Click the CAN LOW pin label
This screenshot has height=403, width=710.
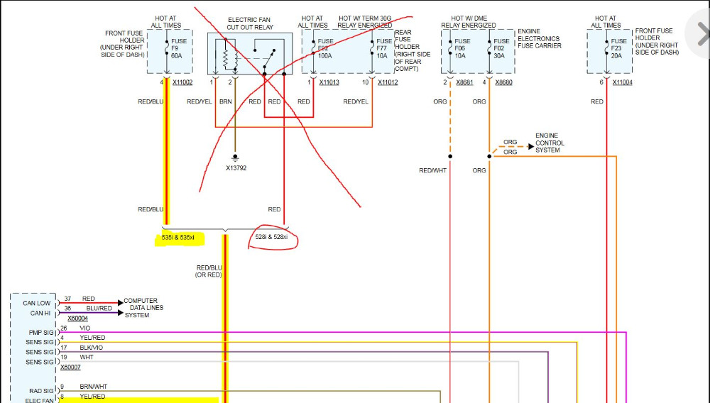(x=35, y=303)
